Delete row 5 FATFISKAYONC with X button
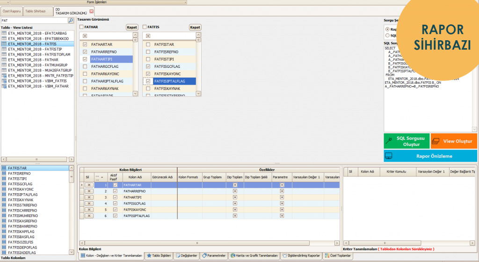 pos(89,210)
